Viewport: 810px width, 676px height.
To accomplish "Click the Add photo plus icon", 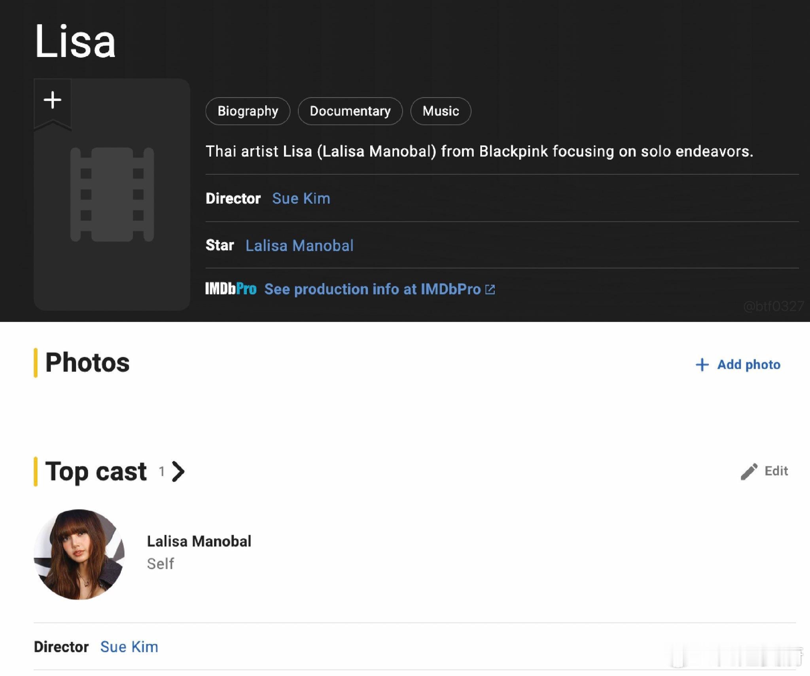I will click(702, 365).
